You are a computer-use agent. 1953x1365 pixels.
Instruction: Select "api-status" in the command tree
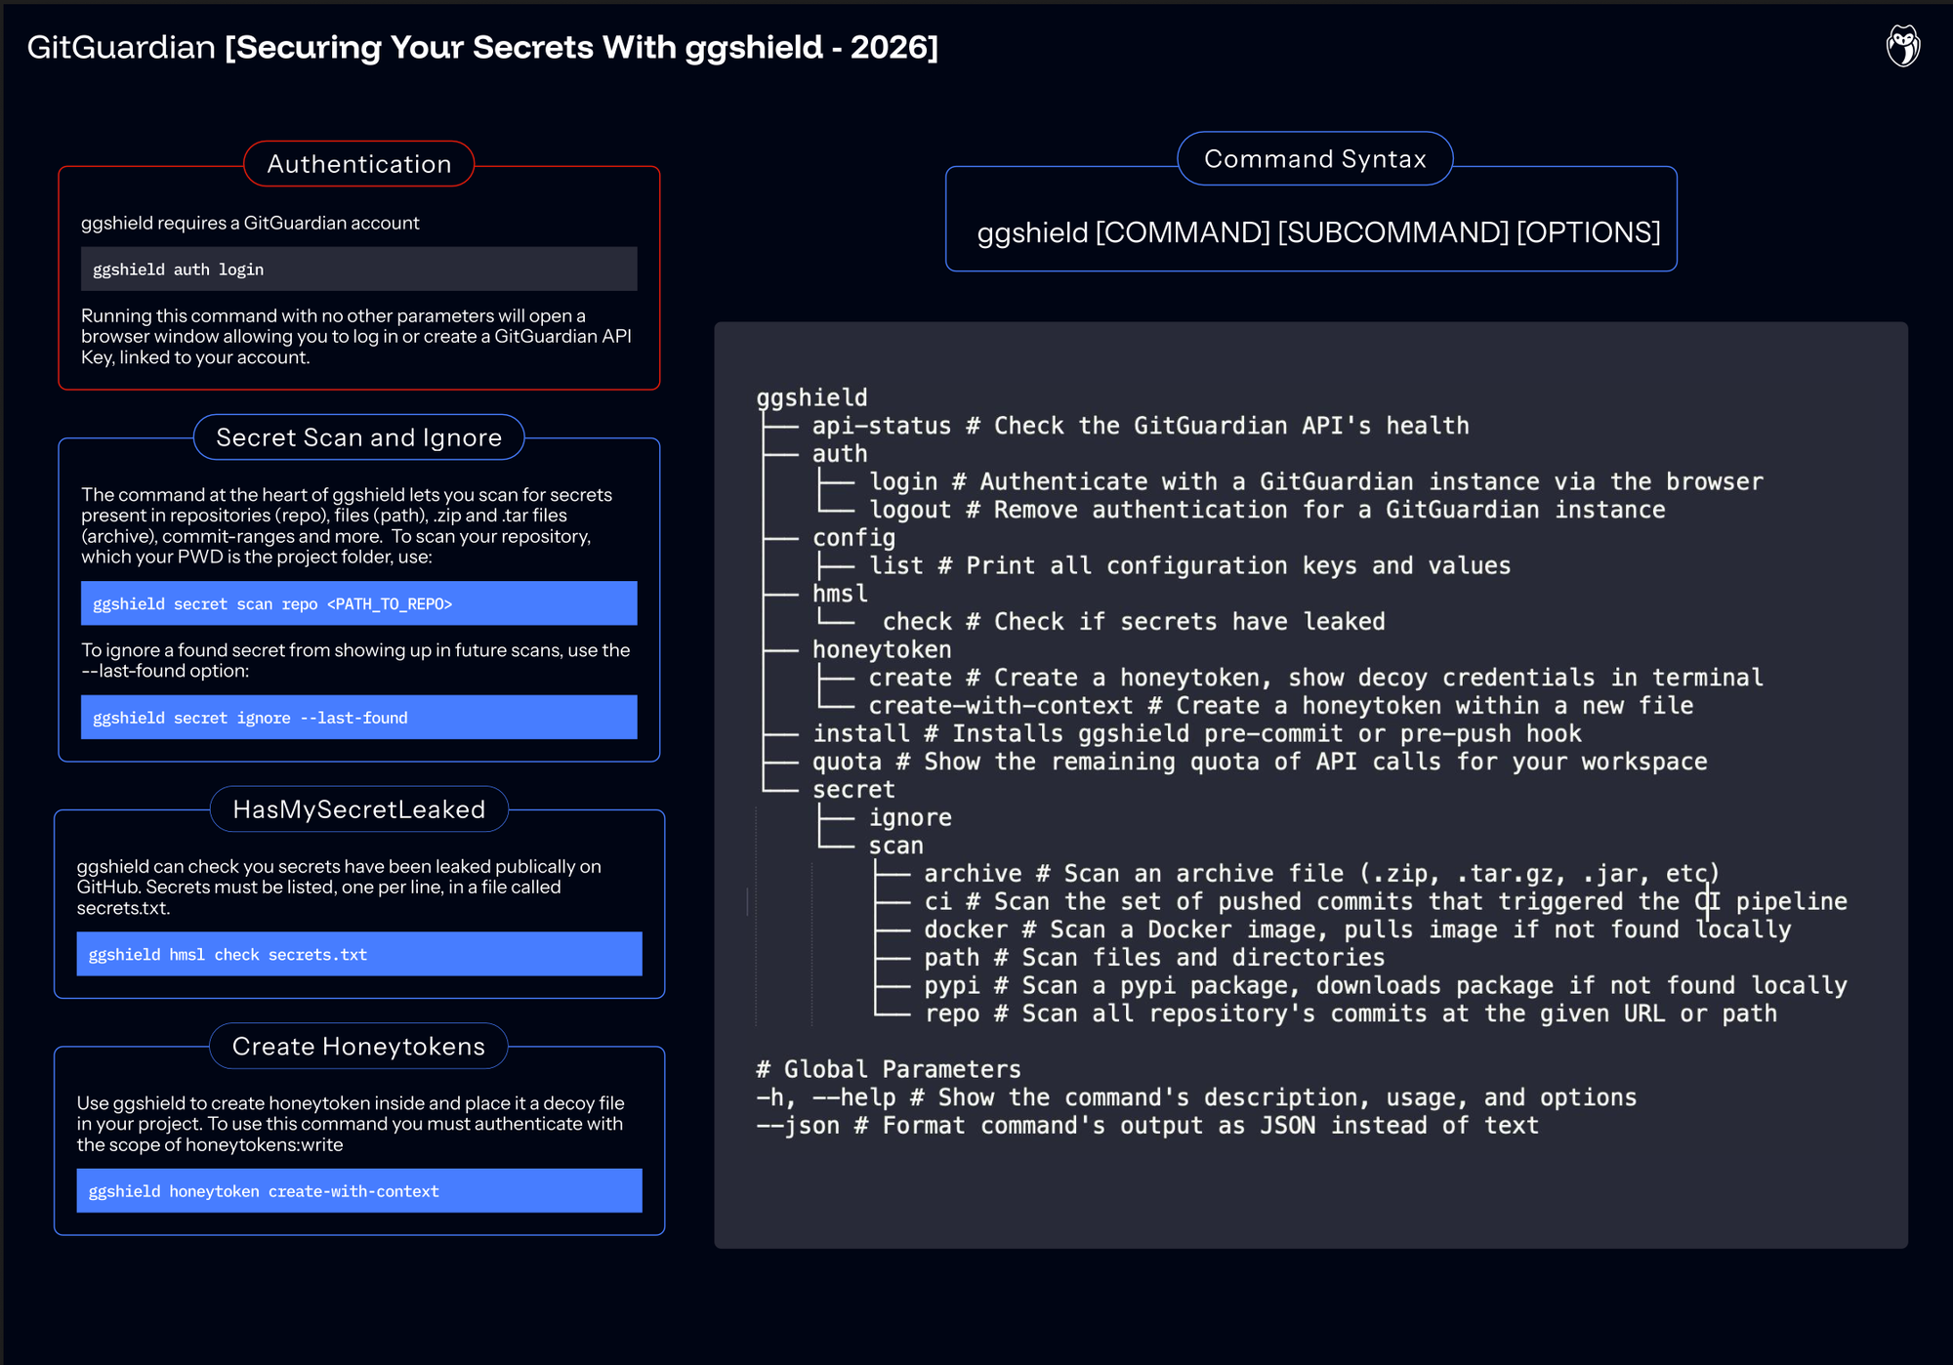click(879, 425)
